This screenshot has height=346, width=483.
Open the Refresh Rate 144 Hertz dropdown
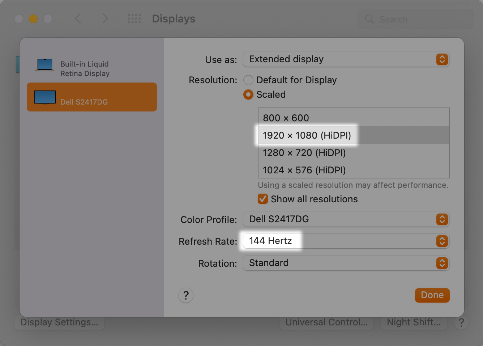(x=346, y=241)
